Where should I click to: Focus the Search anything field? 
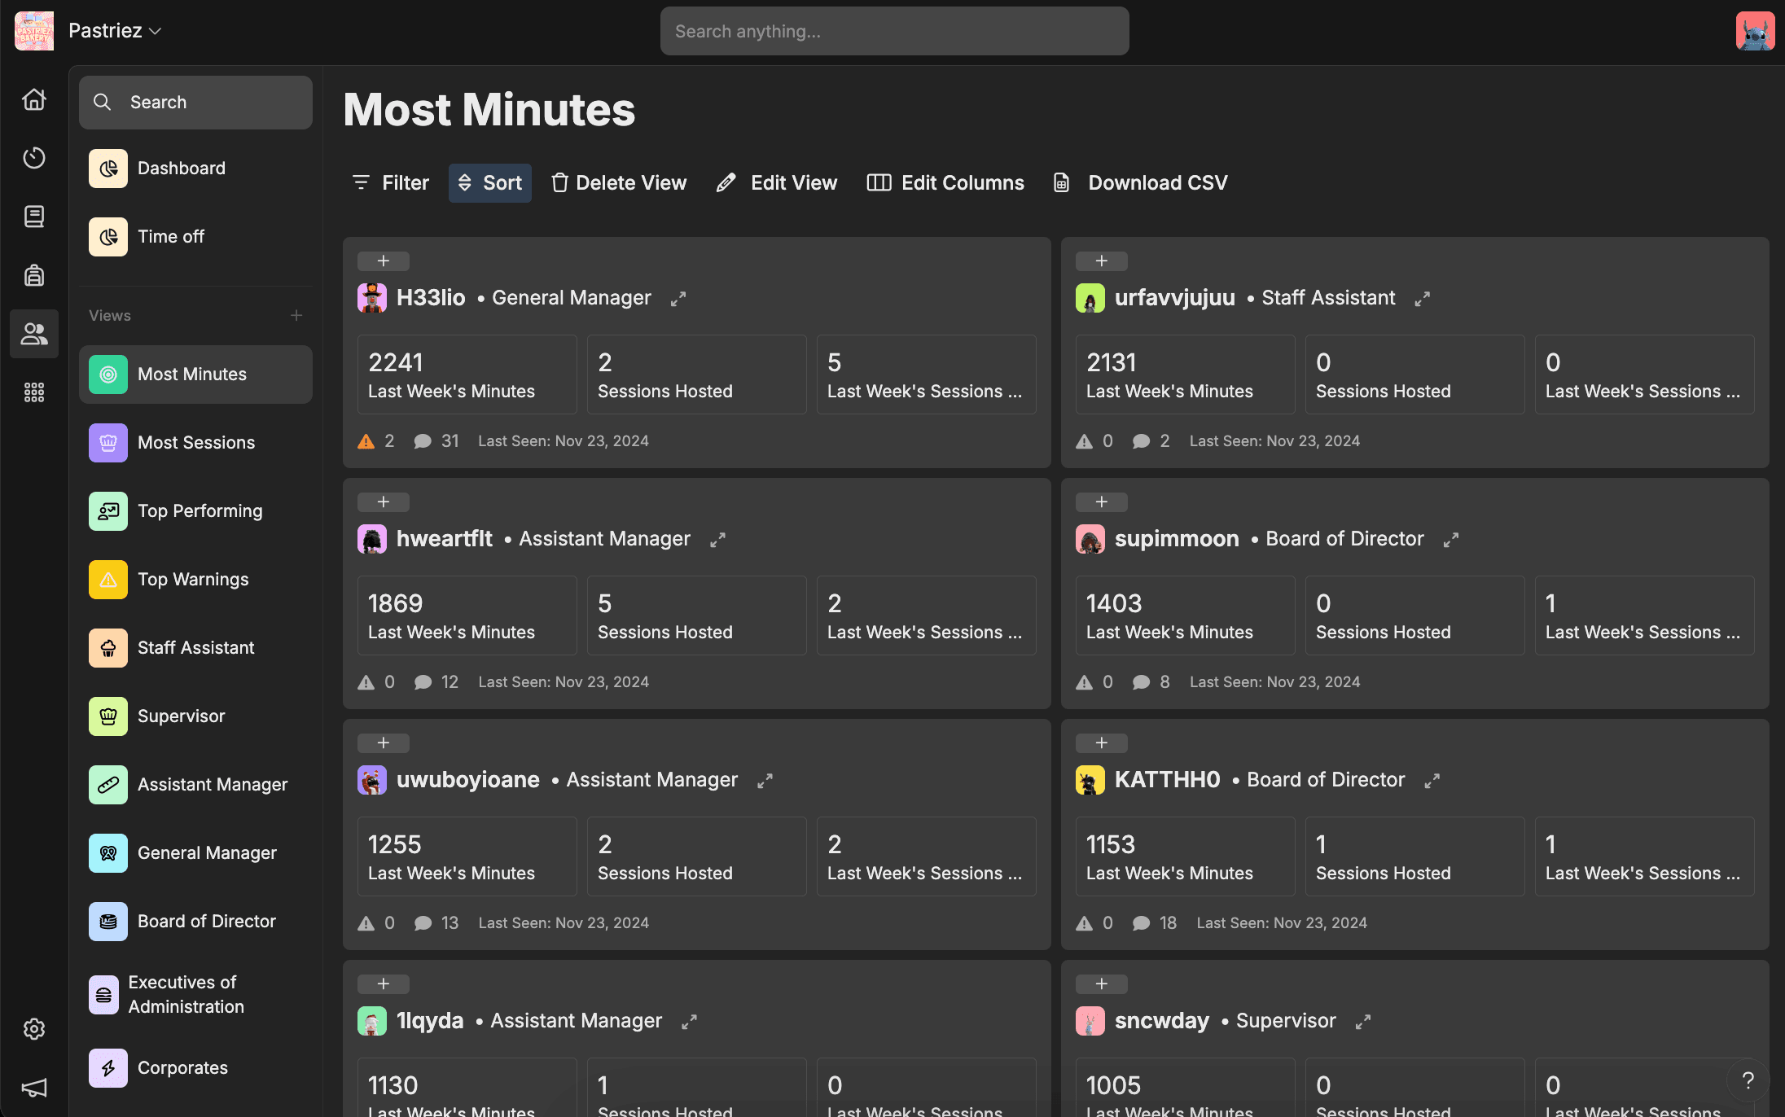(x=894, y=32)
